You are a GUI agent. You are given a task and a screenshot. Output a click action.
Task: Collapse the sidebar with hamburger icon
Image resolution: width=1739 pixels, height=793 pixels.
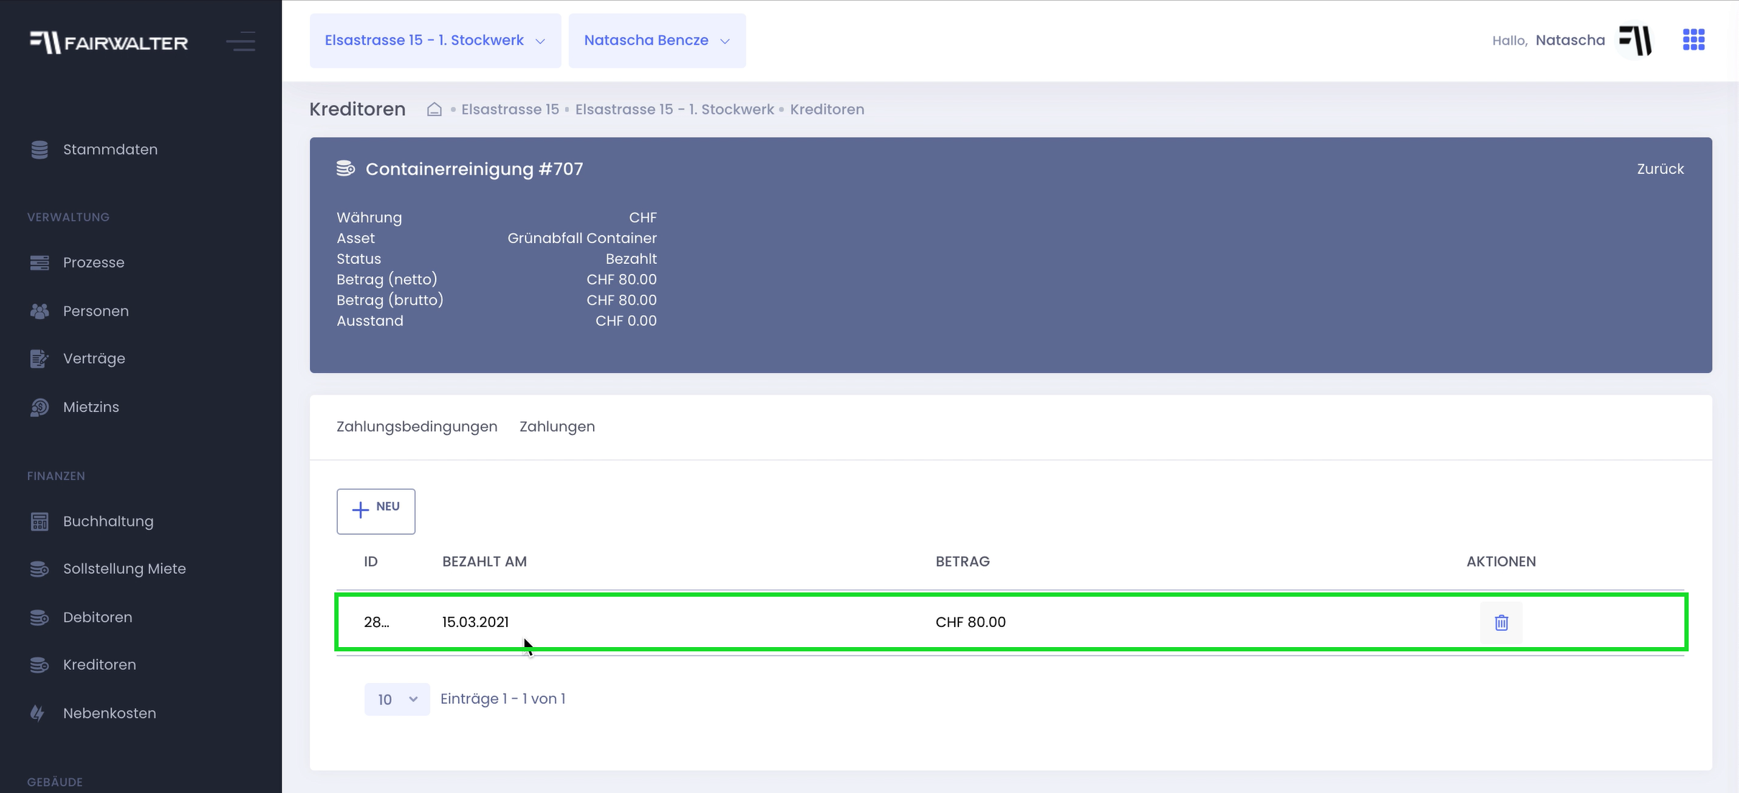(x=241, y=41)
